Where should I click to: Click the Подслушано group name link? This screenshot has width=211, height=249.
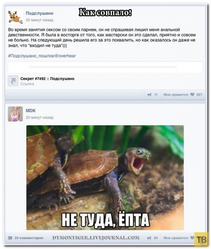40,13
